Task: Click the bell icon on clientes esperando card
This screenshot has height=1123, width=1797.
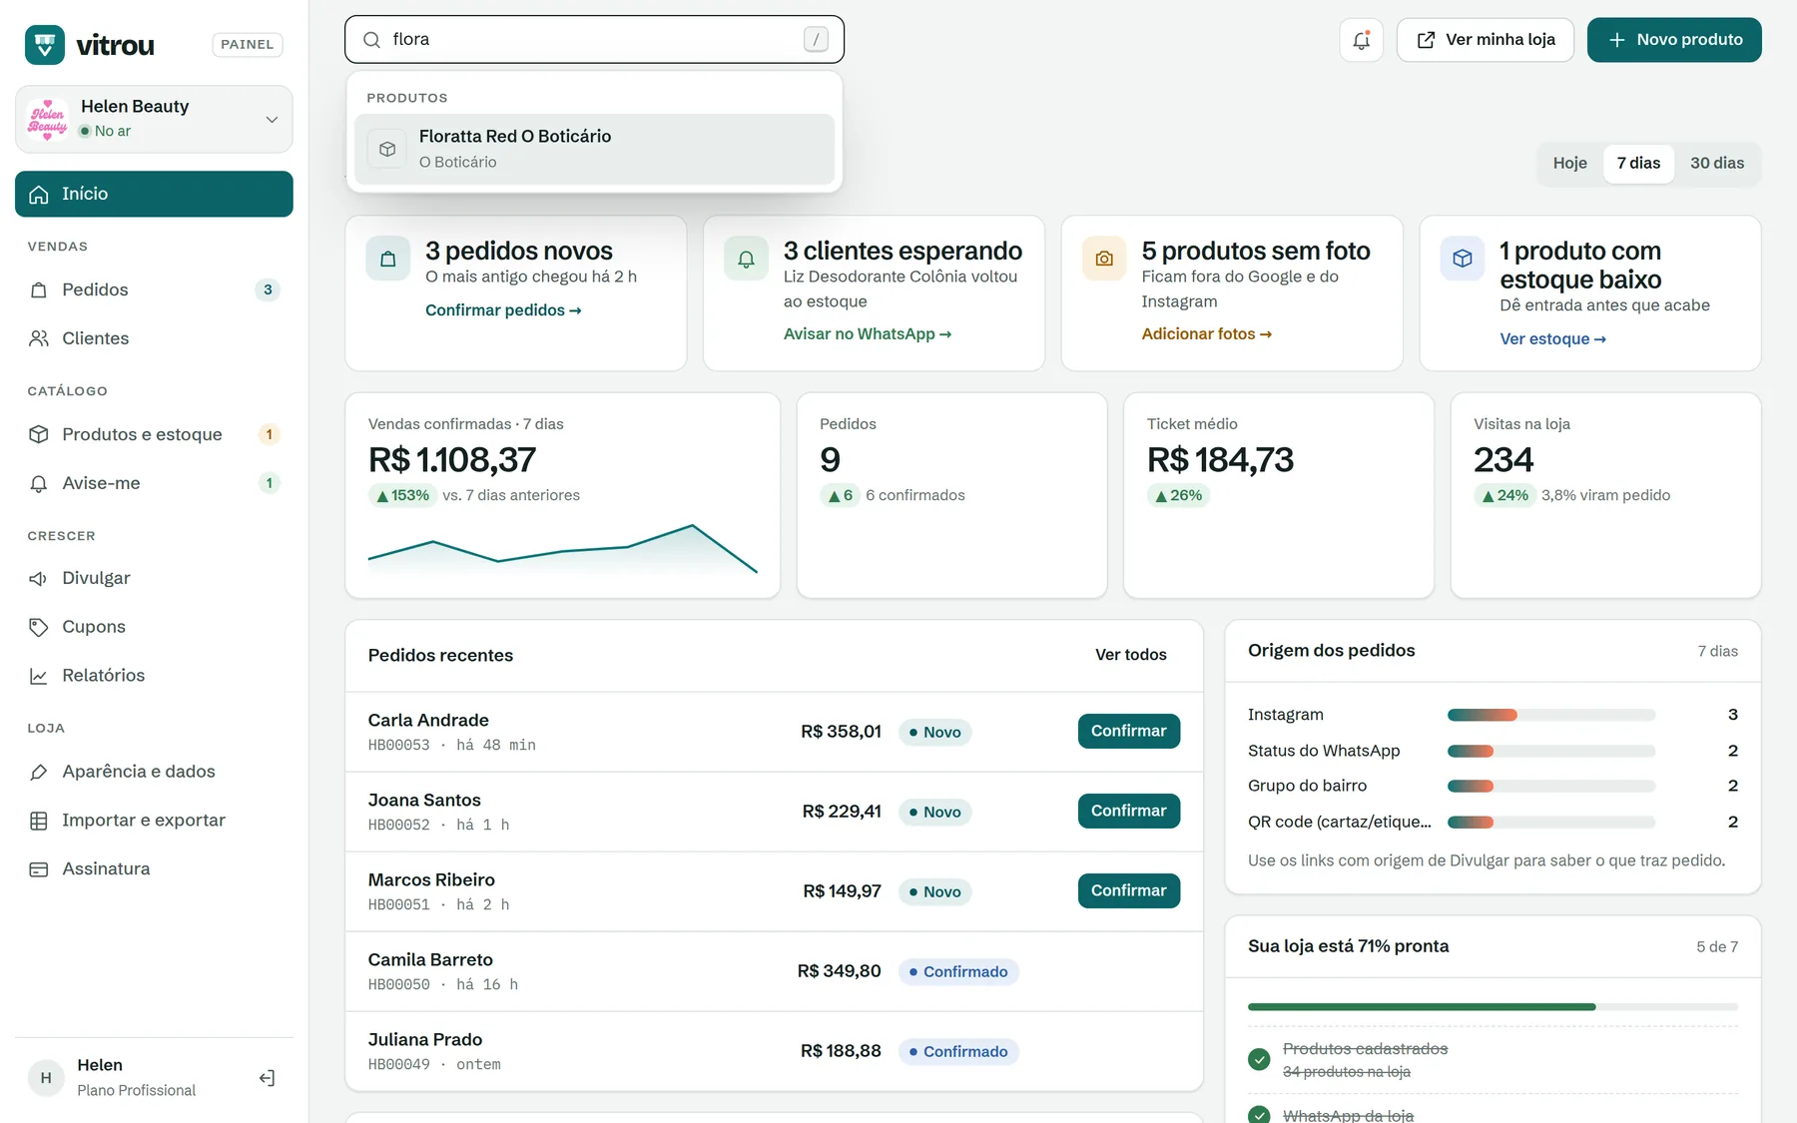Action: pos(746,259)
